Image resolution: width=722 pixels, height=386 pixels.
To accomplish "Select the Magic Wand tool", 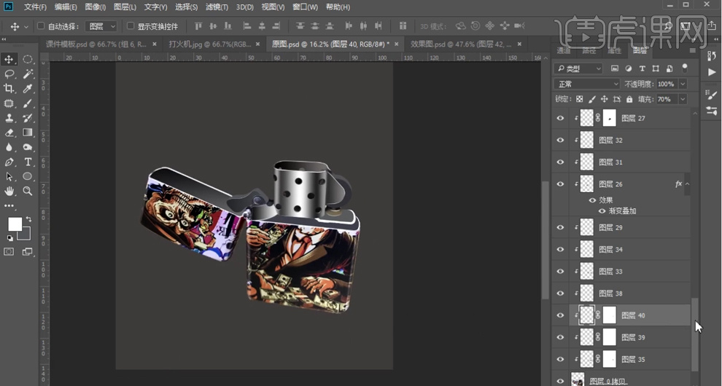I will 28,74.
